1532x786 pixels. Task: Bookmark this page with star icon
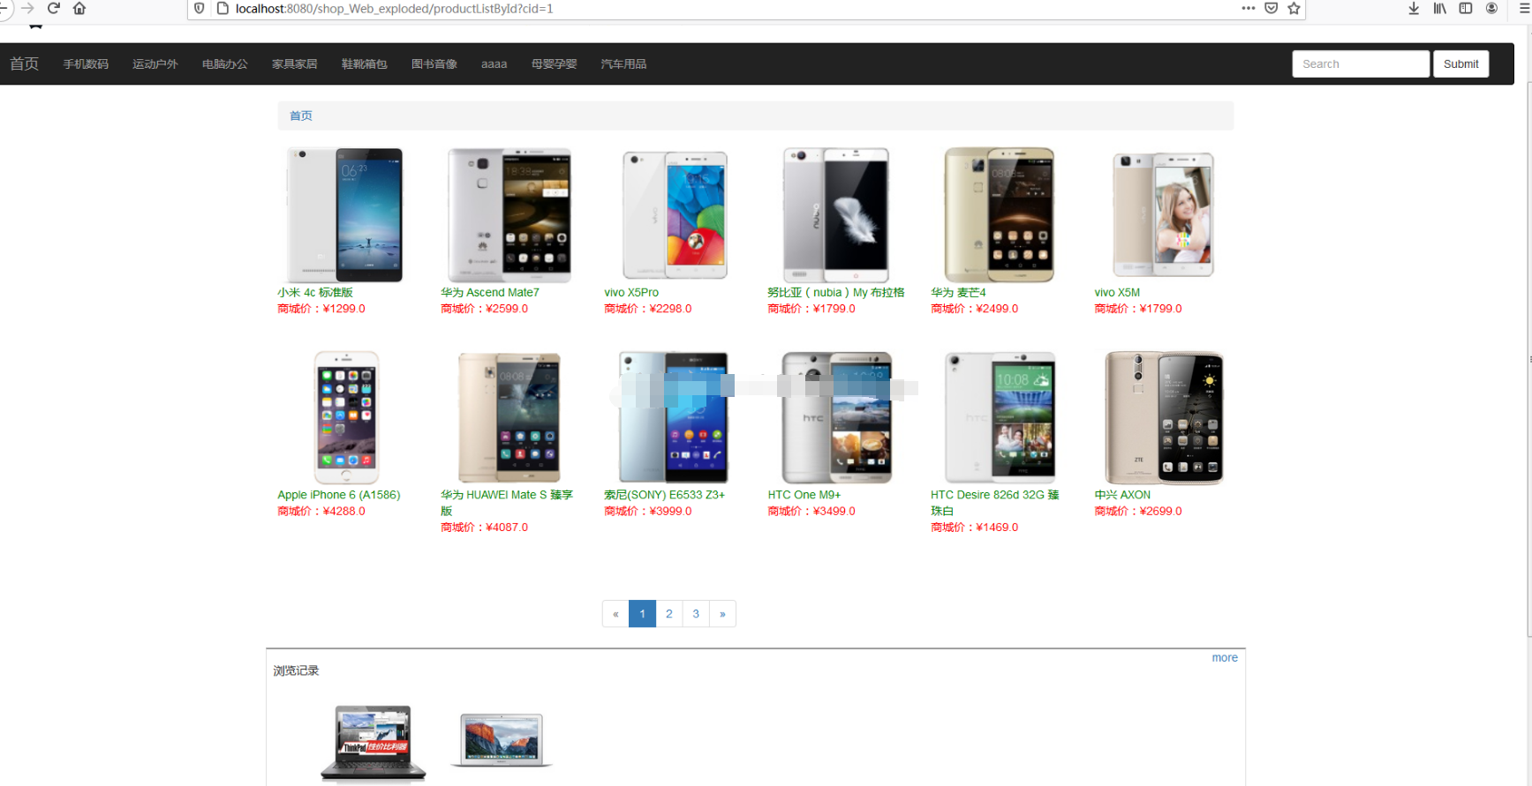tap(1294, 8)
